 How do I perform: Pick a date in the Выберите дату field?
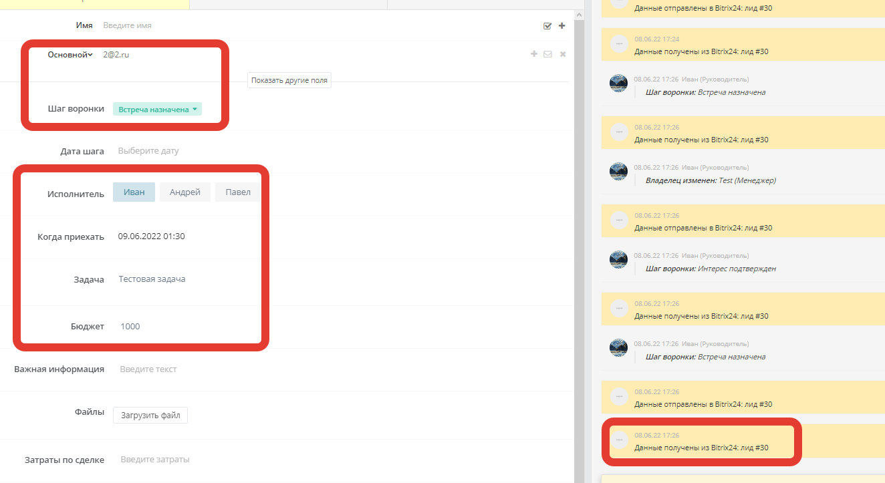click(148, 151)
